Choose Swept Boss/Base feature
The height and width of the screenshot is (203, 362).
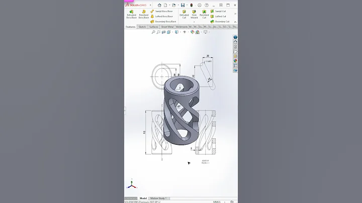click(161, 11)
